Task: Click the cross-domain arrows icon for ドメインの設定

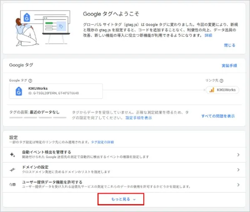Action: point(12,170)
